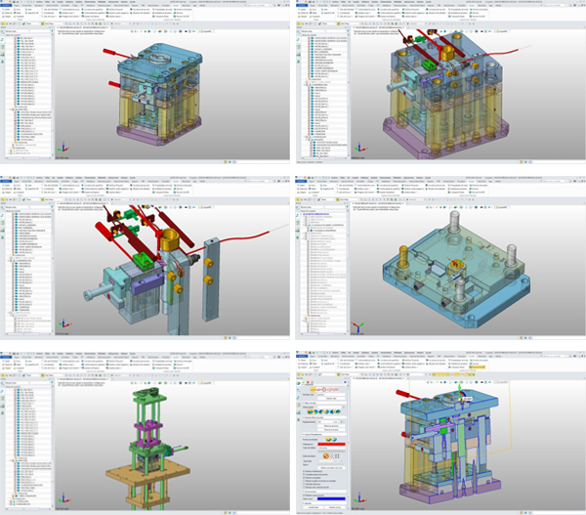Click name input field at top of section panel

coord(331,394)
